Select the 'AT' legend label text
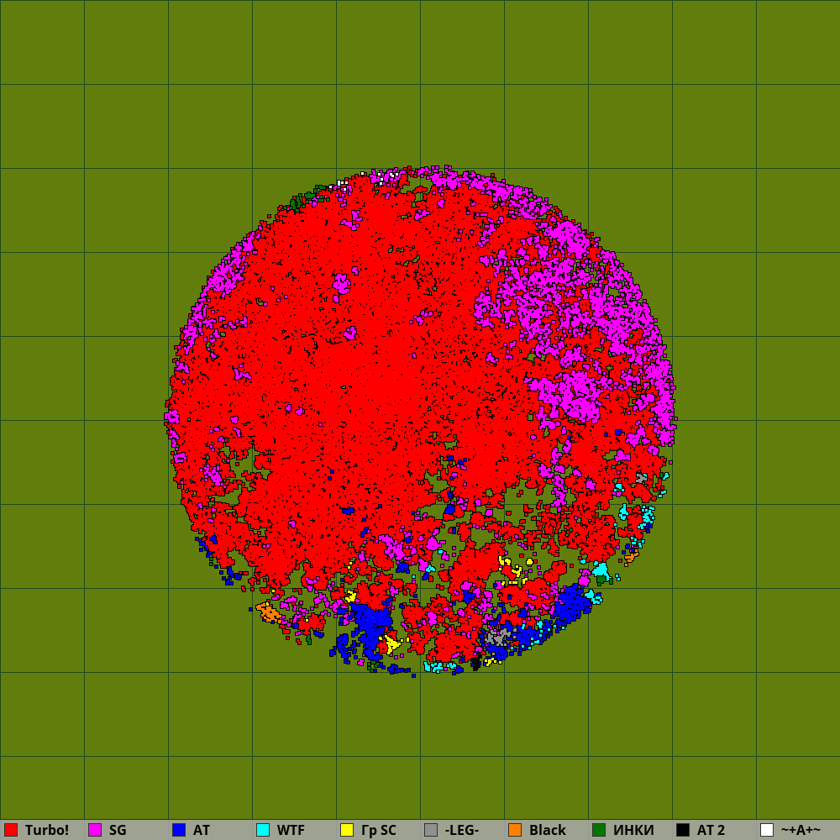 [x=202, y=830]
